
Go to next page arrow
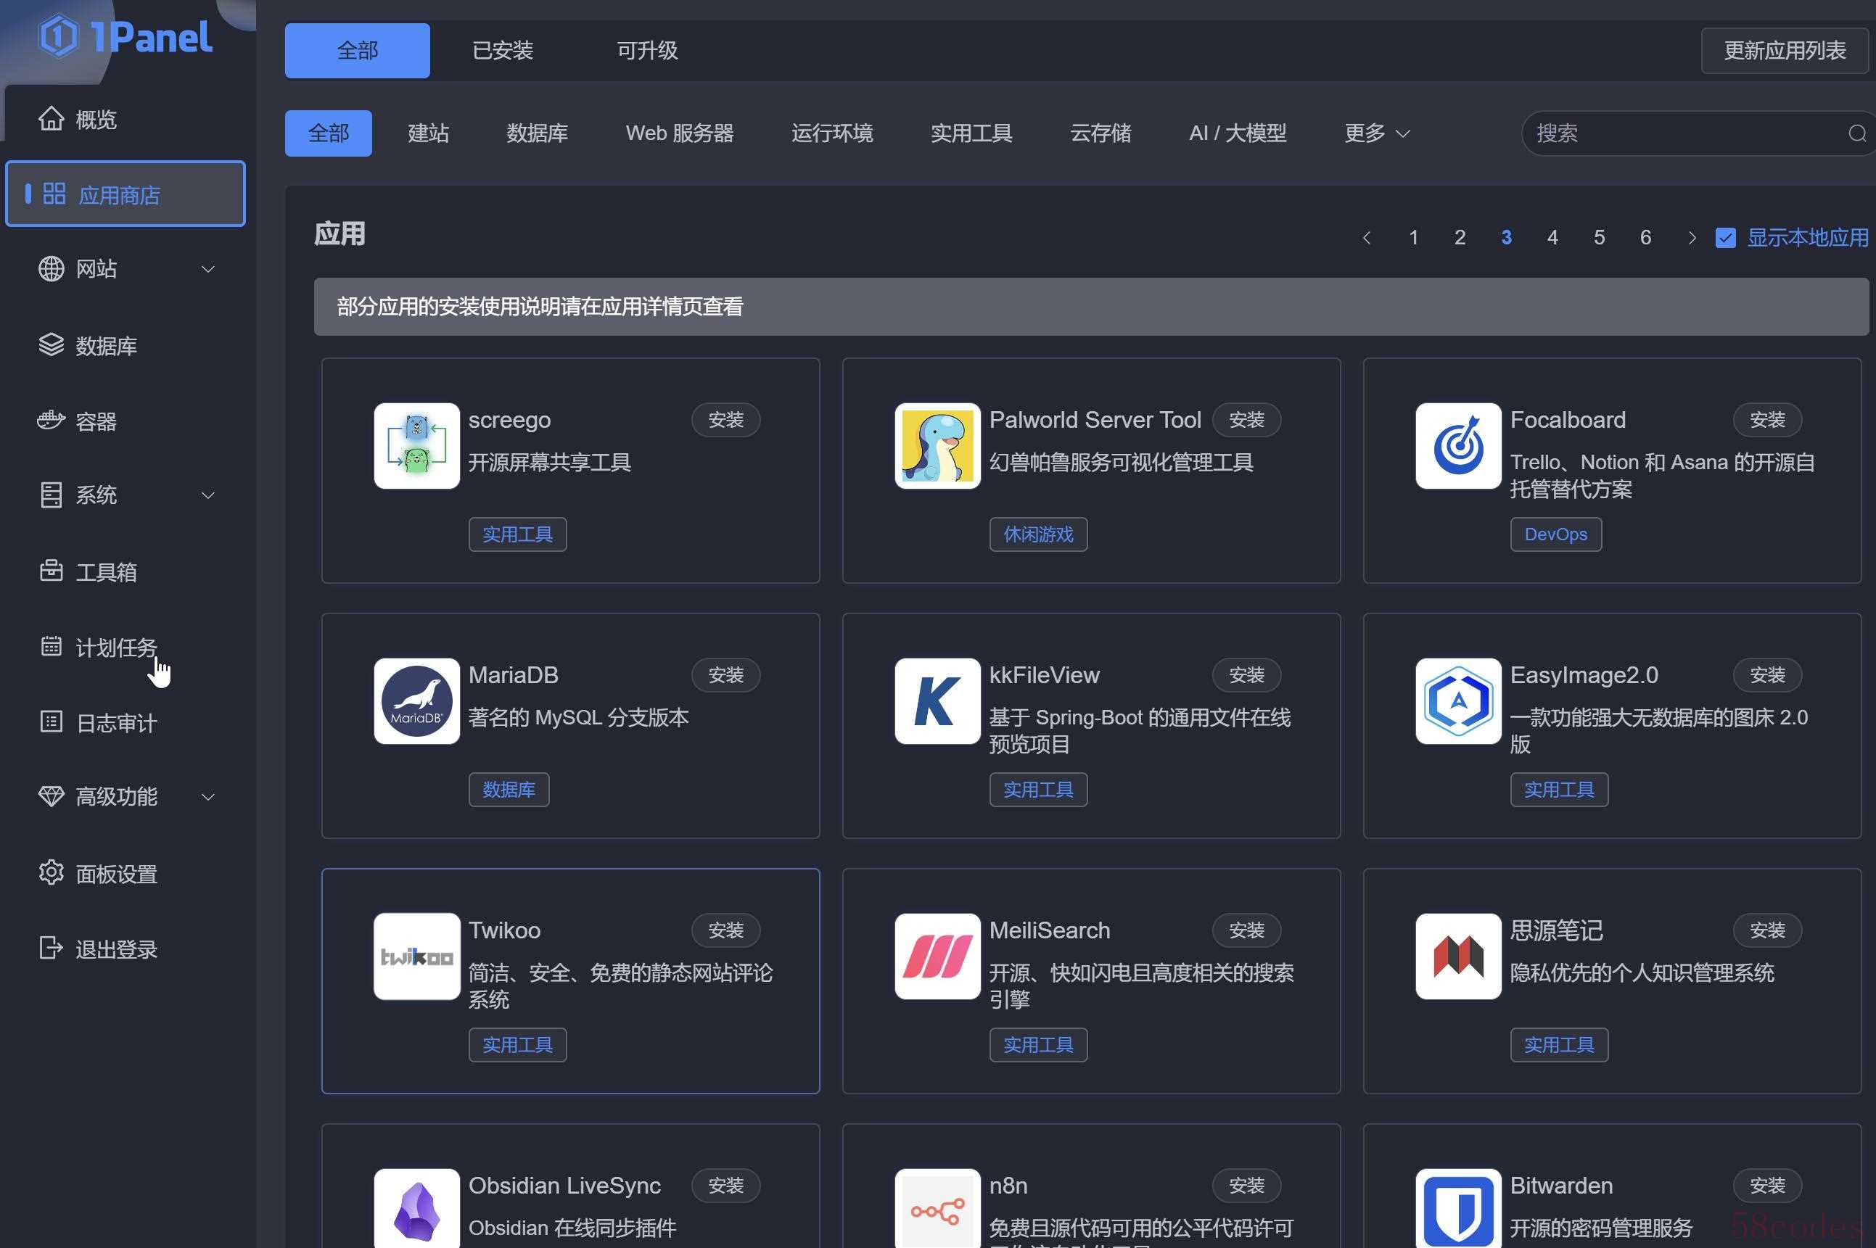[x=1692, y=237]
